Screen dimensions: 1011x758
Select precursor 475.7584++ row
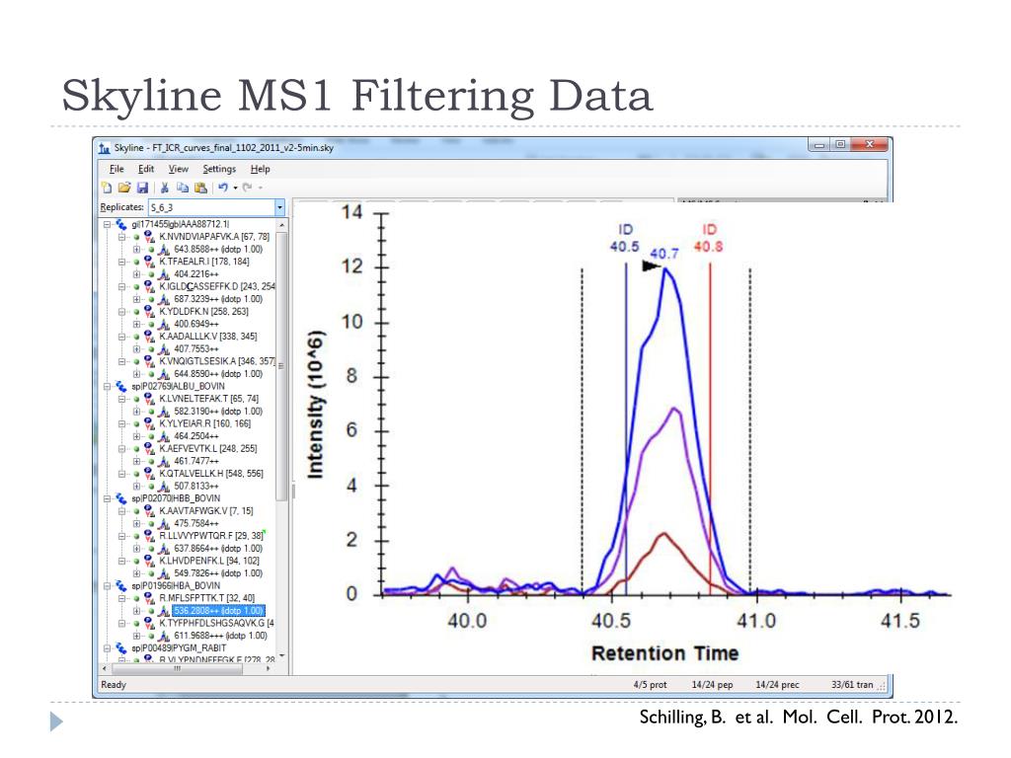[196, 523]
